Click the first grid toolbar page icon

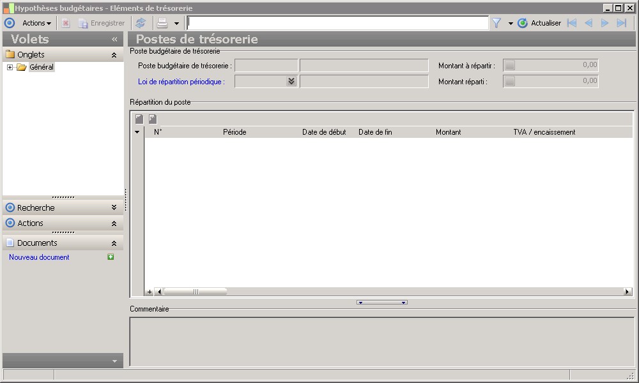[139, 119]
